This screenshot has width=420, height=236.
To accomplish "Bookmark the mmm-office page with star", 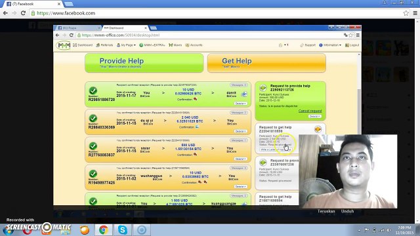I will point(351,35).
